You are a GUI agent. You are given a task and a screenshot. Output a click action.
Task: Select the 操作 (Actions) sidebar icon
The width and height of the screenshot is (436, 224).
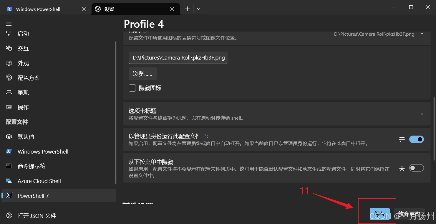pyautogui.click(x=23, y=107)
